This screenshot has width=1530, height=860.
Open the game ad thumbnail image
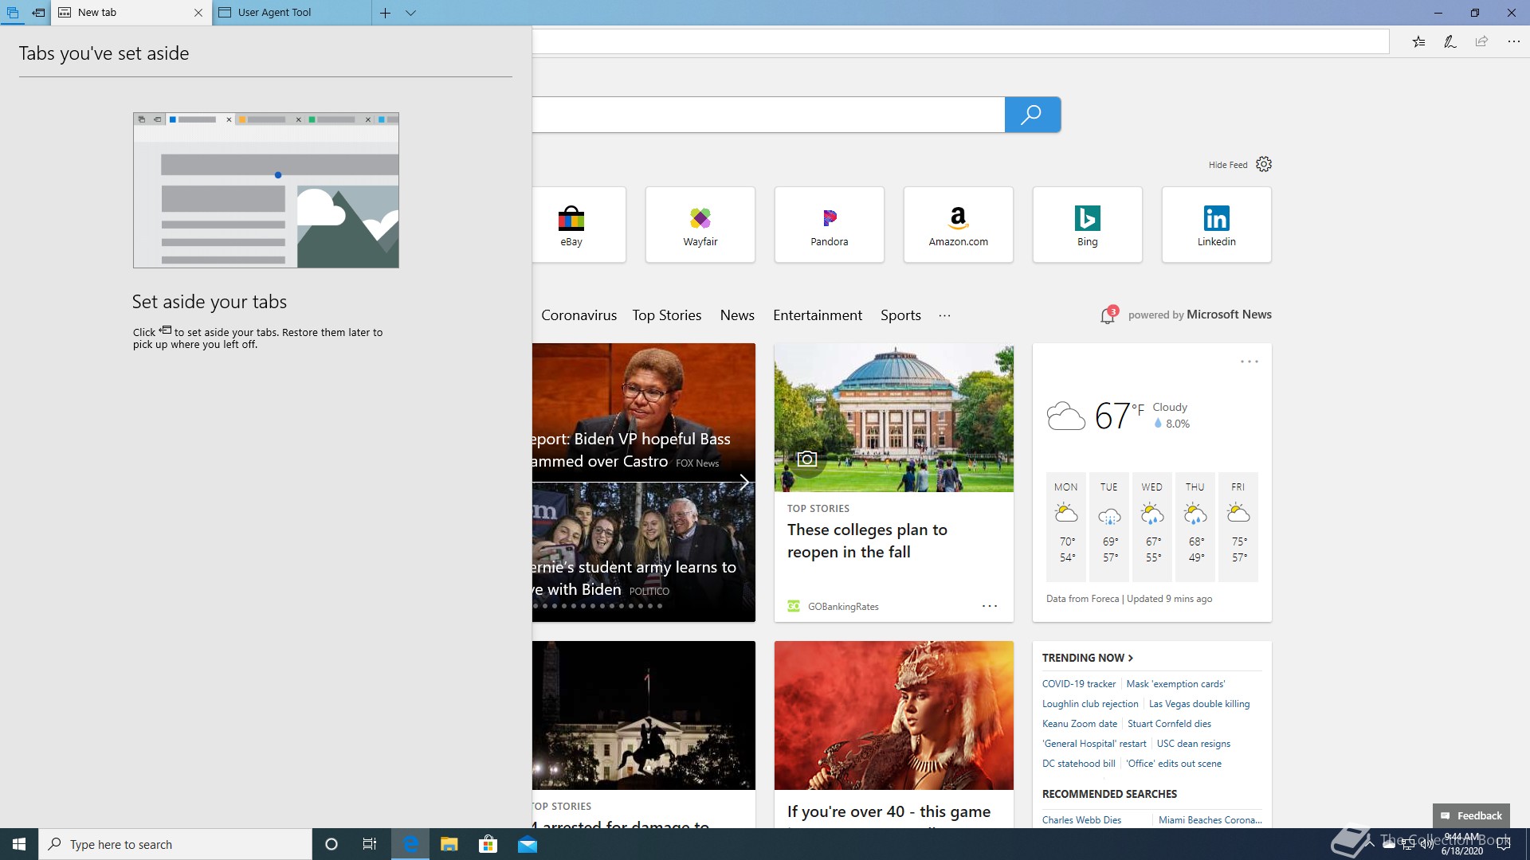(893, 715)
